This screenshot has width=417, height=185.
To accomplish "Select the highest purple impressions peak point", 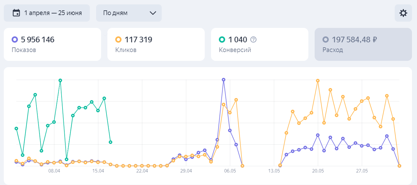I will [x=224, y=80].
